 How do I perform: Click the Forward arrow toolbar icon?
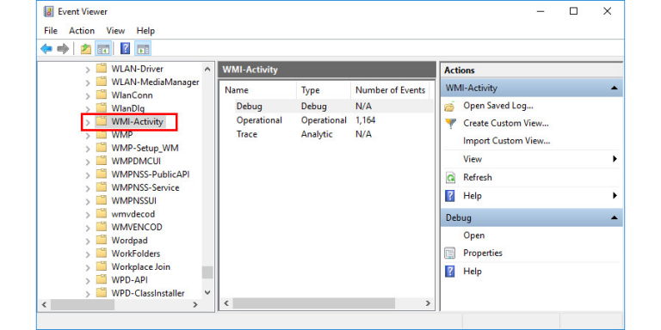tap(63, 49)
